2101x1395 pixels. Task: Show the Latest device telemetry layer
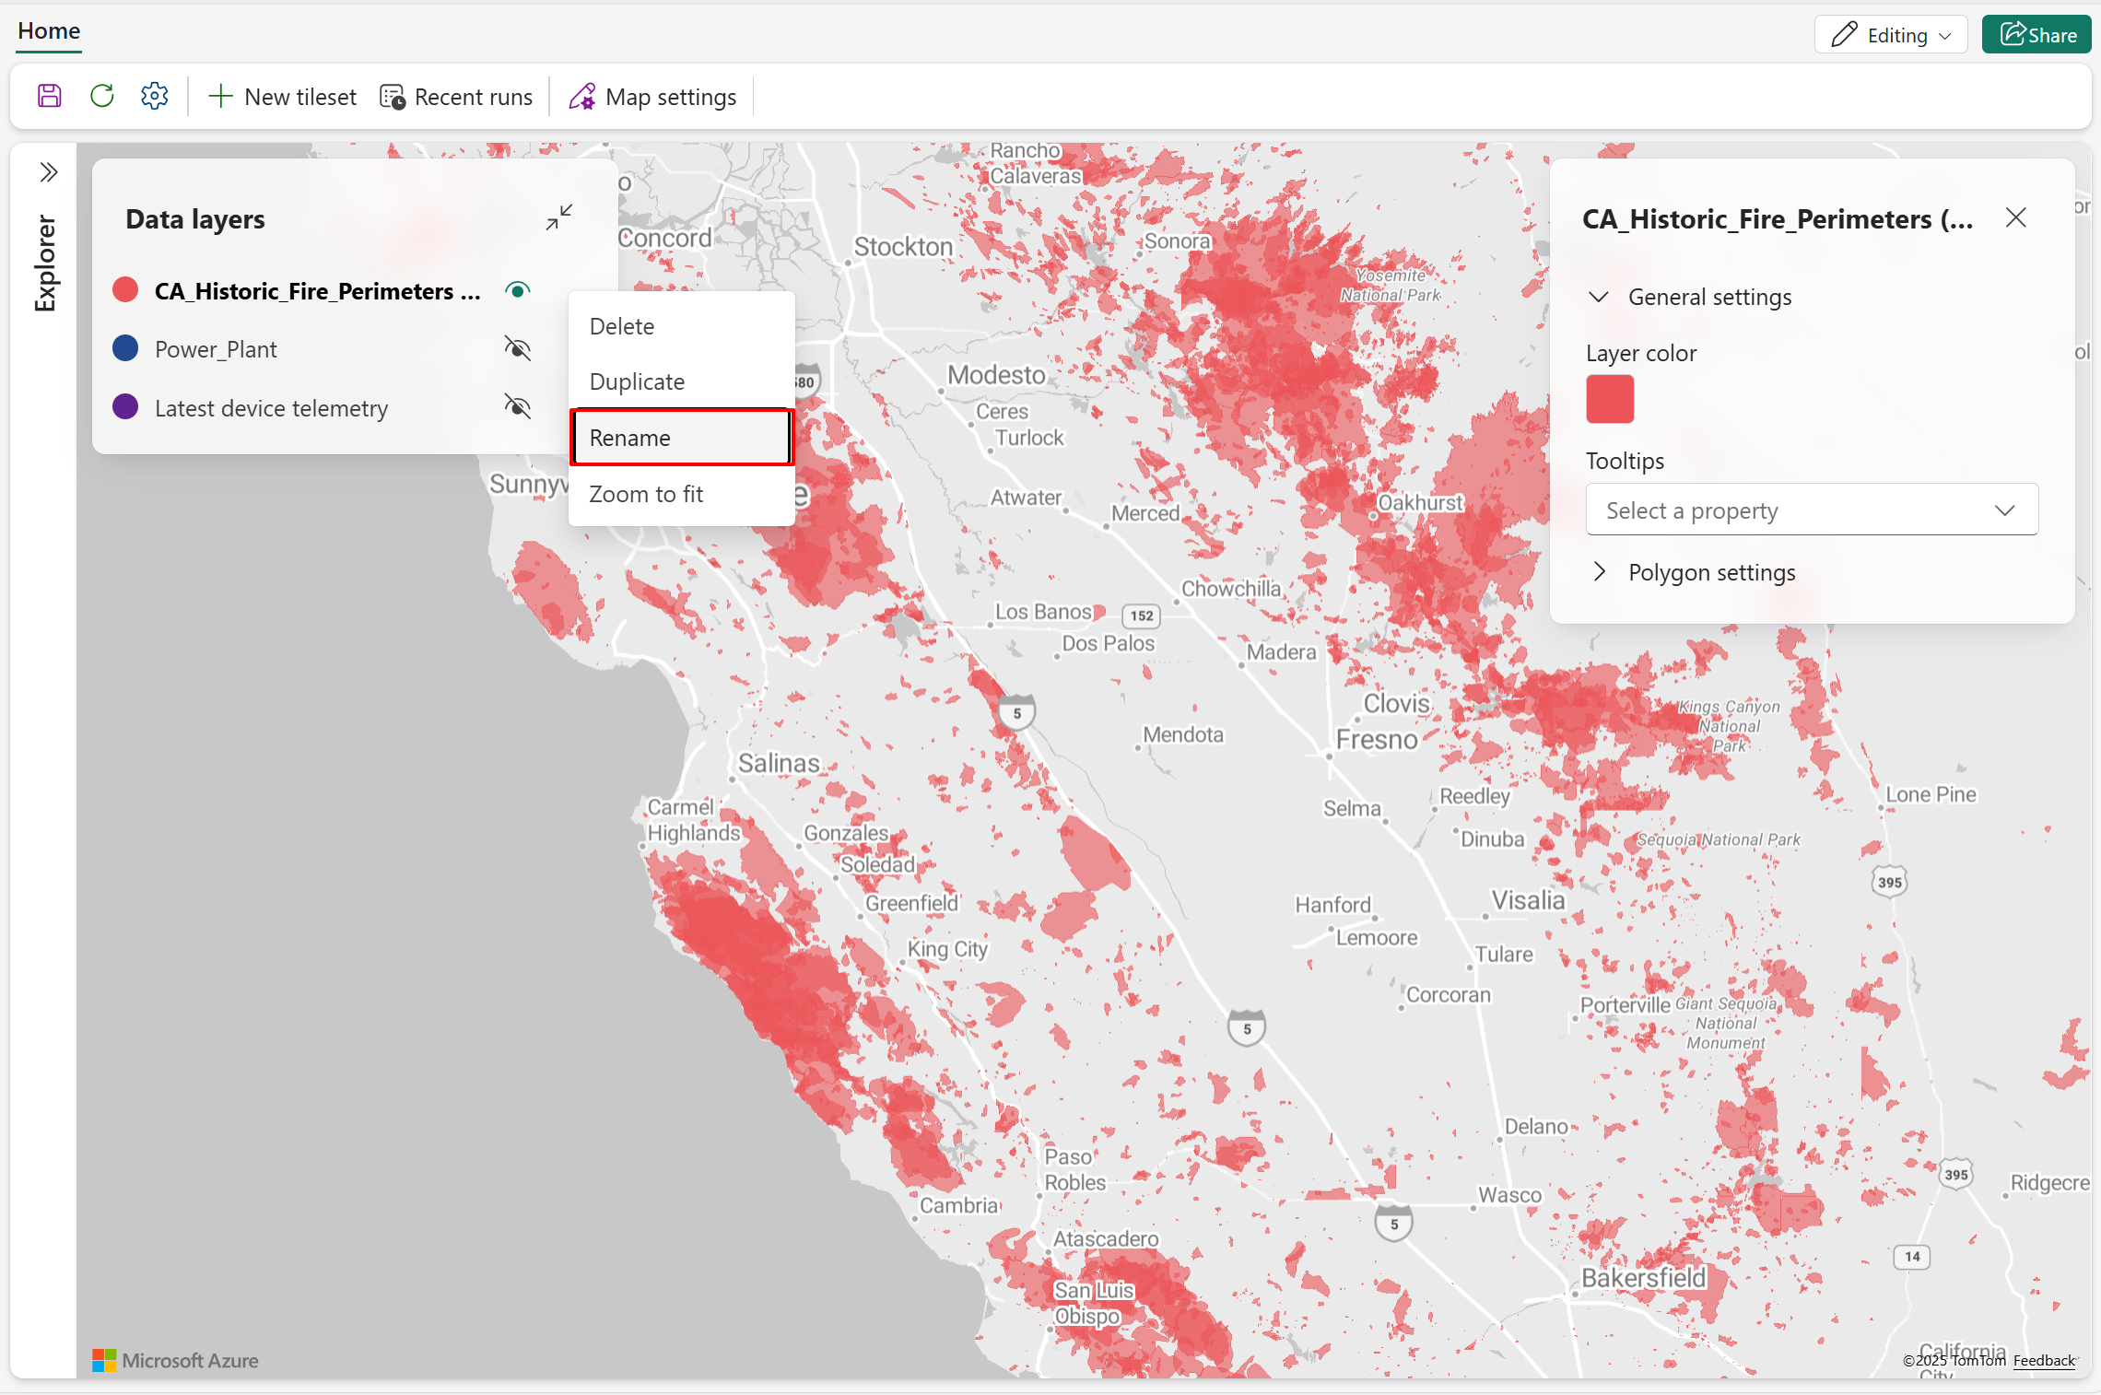pyautogui.click(x=518, y=407)
